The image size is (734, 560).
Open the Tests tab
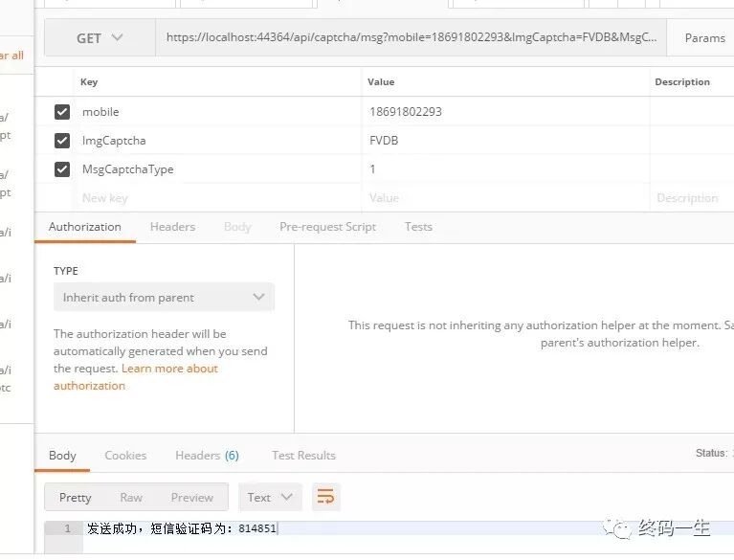coord(418,227)
